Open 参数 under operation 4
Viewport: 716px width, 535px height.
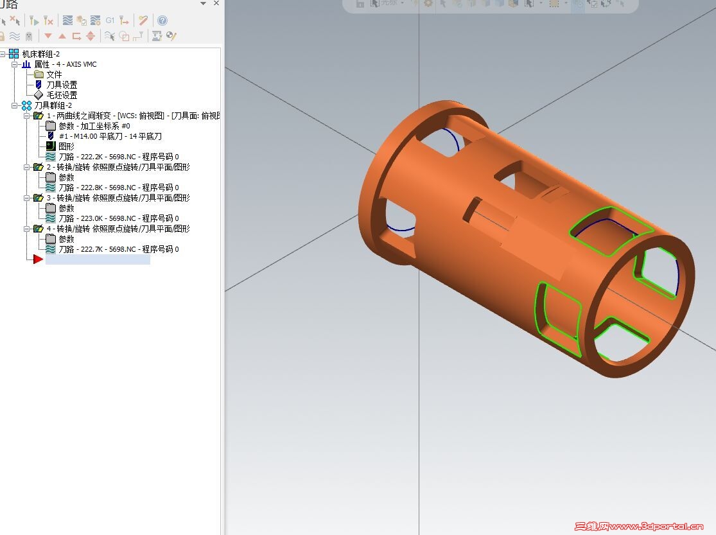tap(66, 239)
